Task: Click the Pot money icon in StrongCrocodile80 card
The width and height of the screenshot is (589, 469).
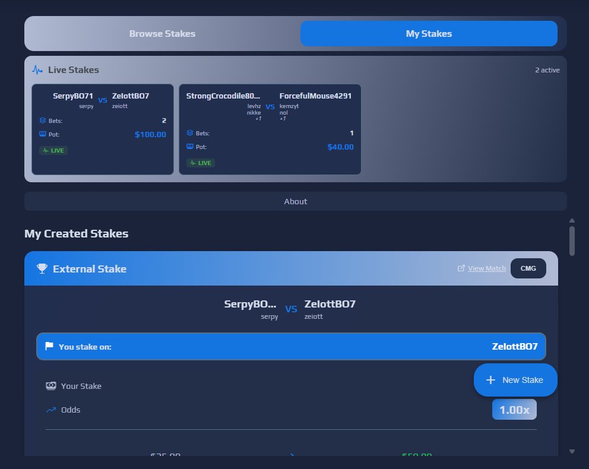Action: tap(189, 147)
